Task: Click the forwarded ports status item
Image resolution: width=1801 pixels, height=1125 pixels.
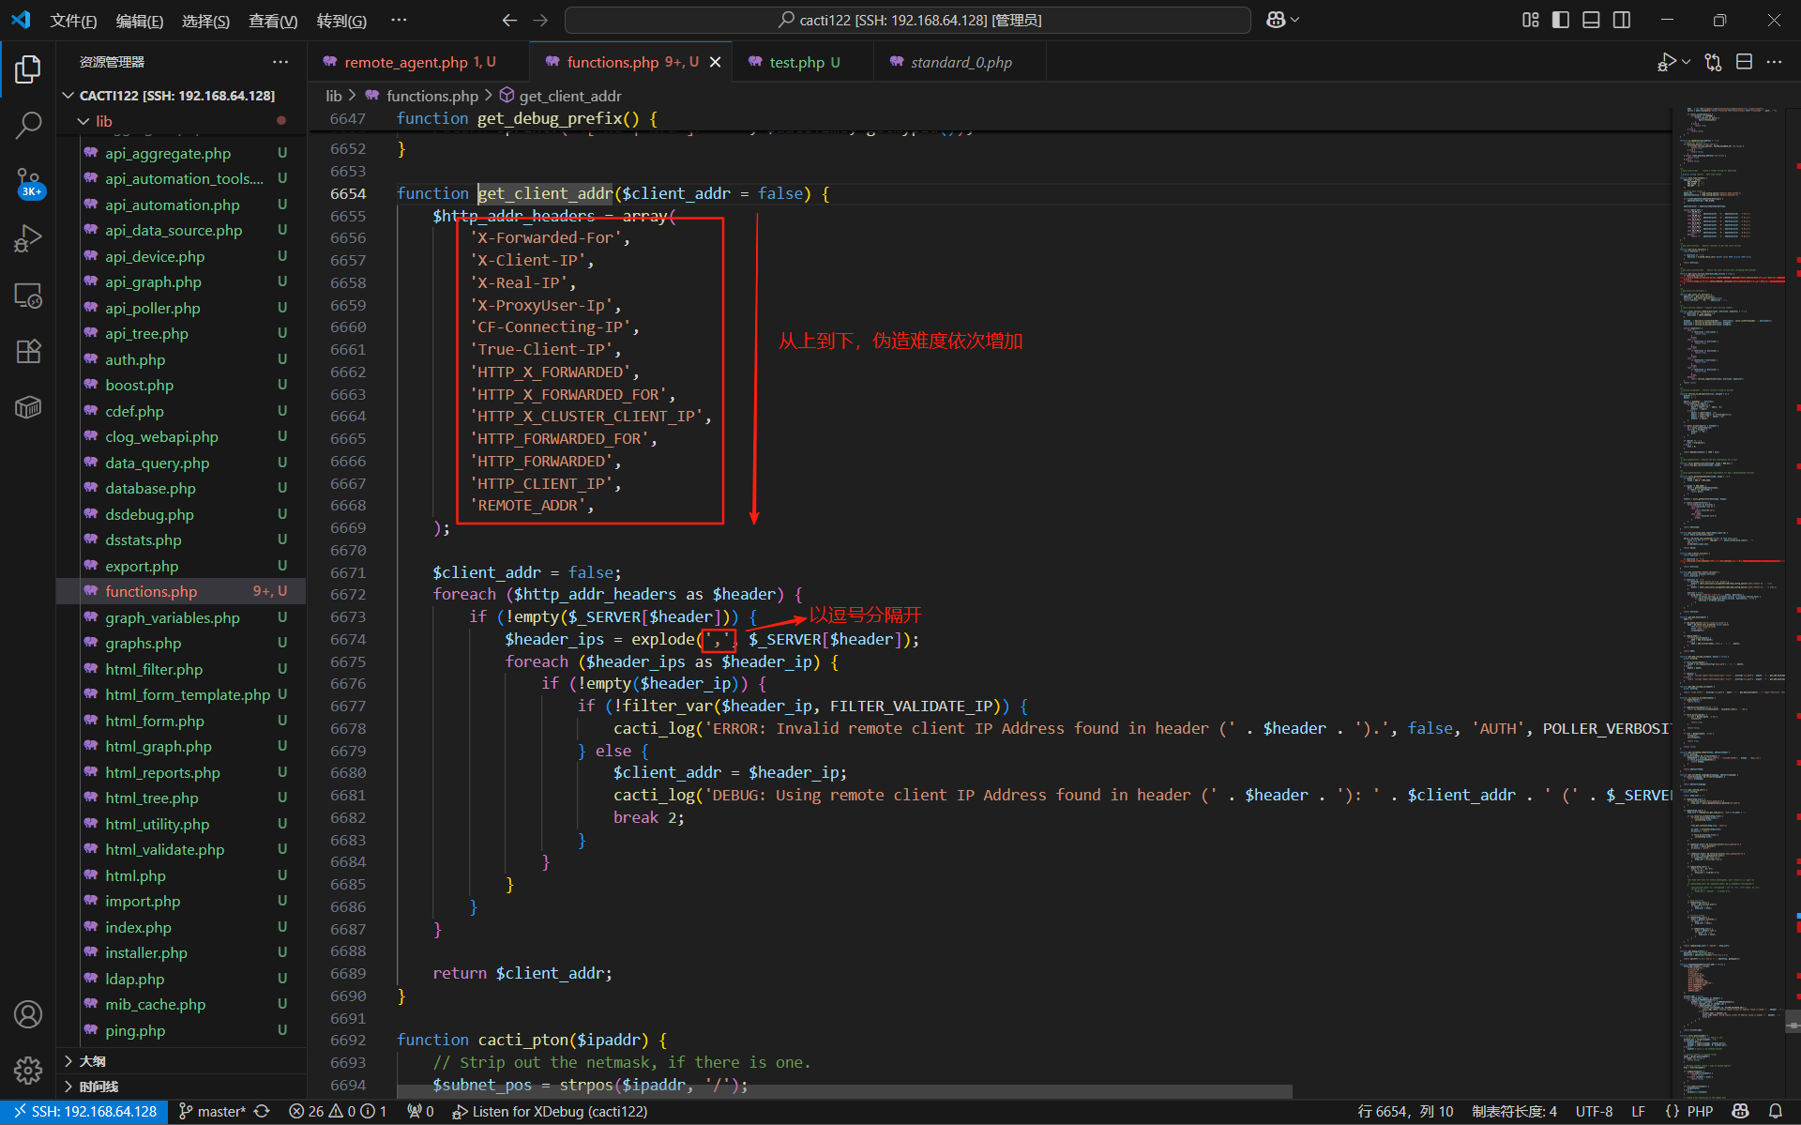Action: point(420,1112)
